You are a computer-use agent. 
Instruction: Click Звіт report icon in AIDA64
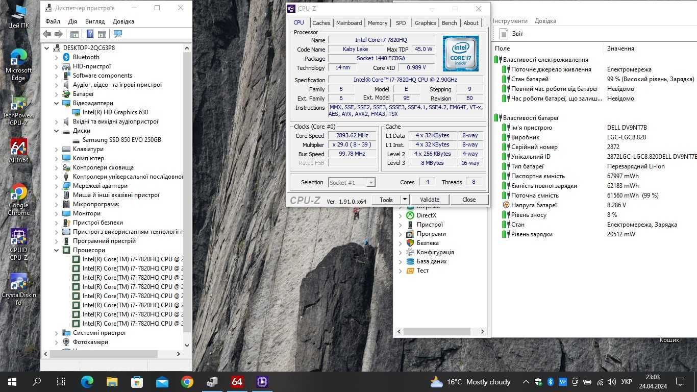(x=504, y=34)
